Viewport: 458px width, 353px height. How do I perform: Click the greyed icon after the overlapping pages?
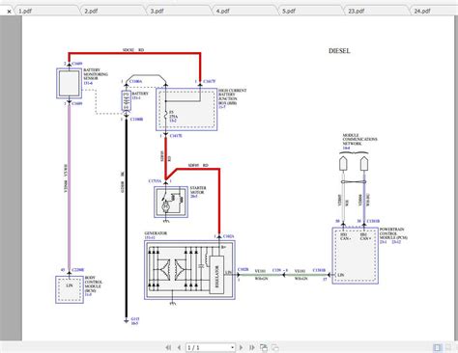[x=275, y=347]
